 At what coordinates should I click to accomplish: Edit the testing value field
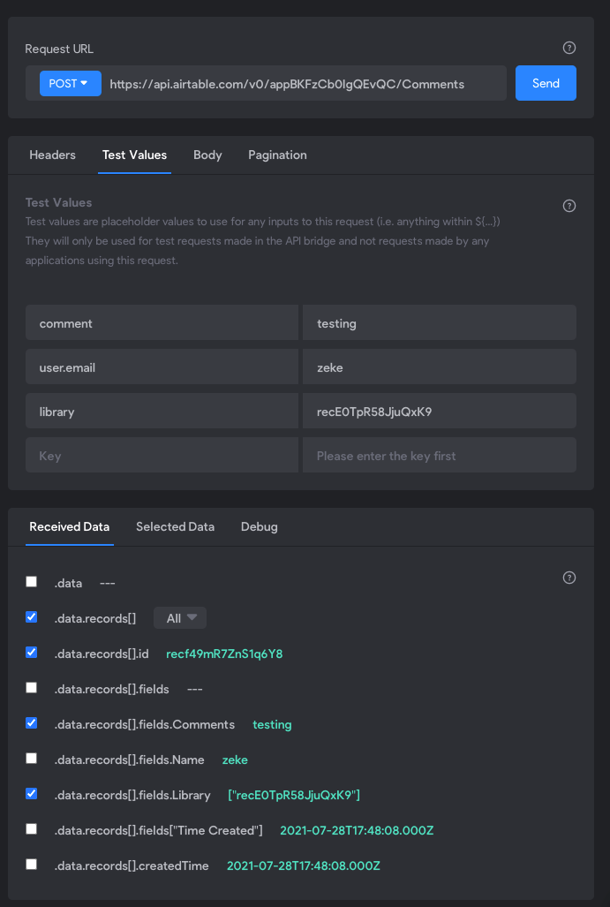[x=440, y=322]
